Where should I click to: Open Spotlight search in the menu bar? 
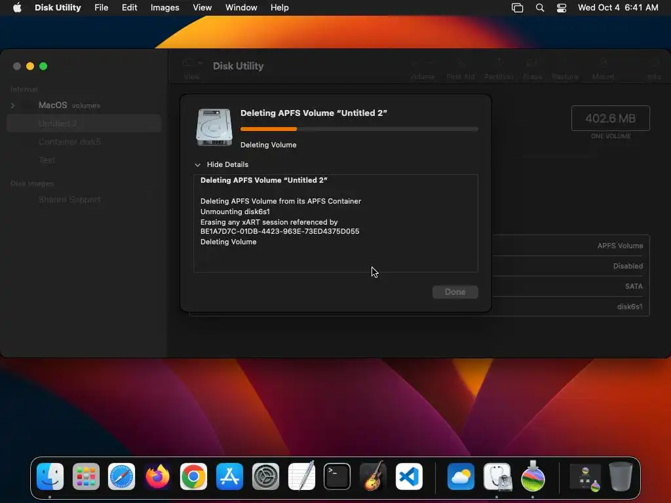(540, 8)
